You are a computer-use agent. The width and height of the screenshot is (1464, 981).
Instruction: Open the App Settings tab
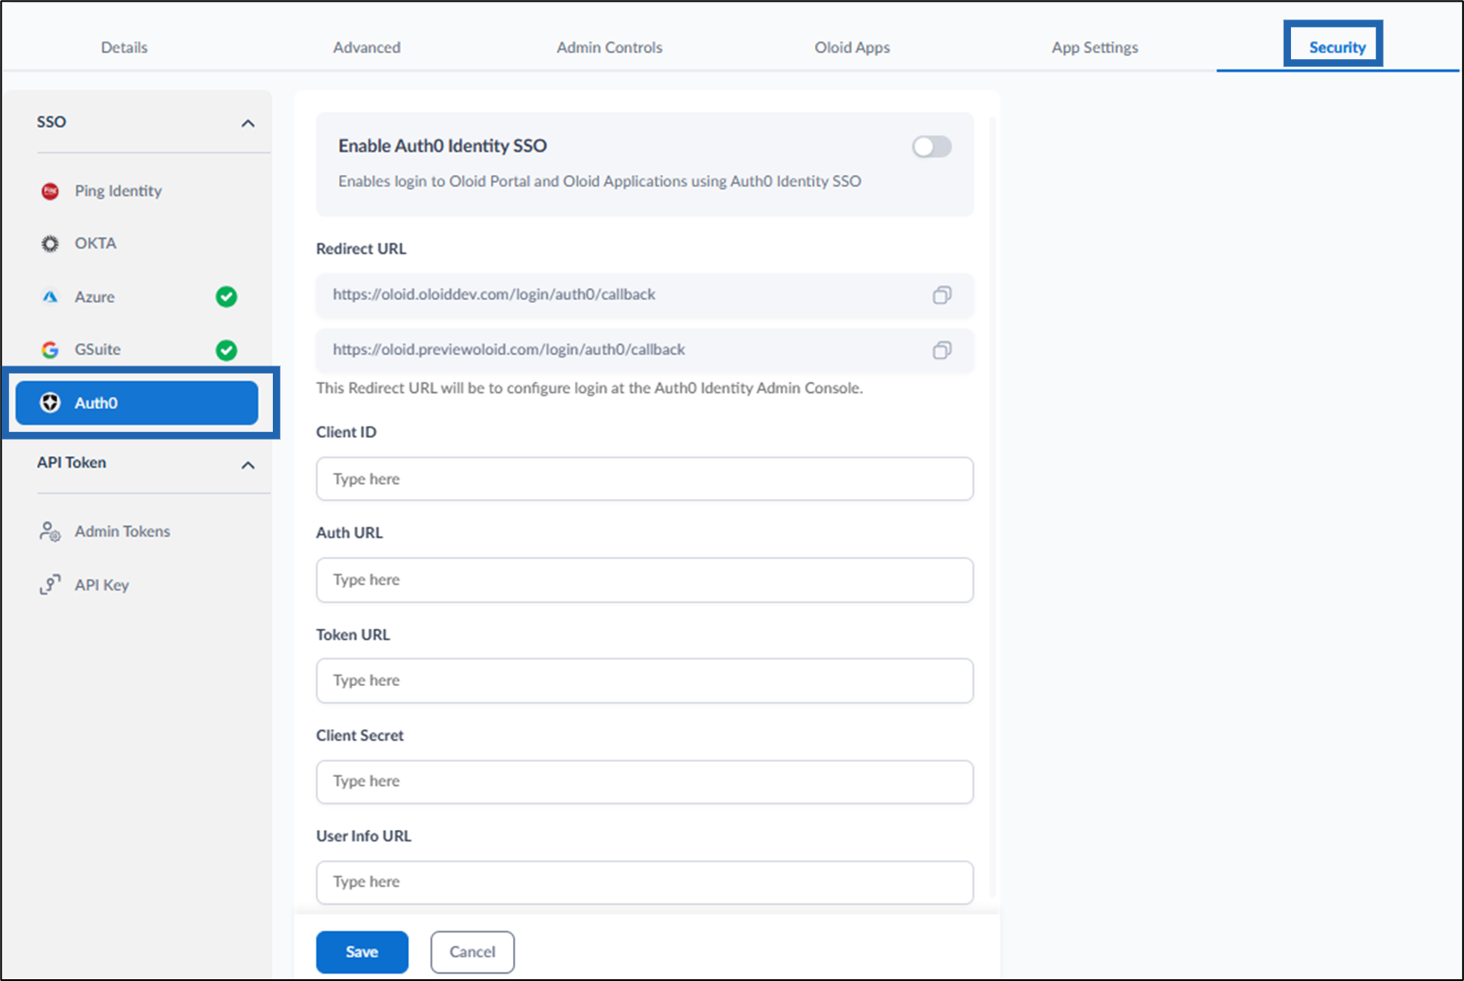click(x=1095, y=48)
